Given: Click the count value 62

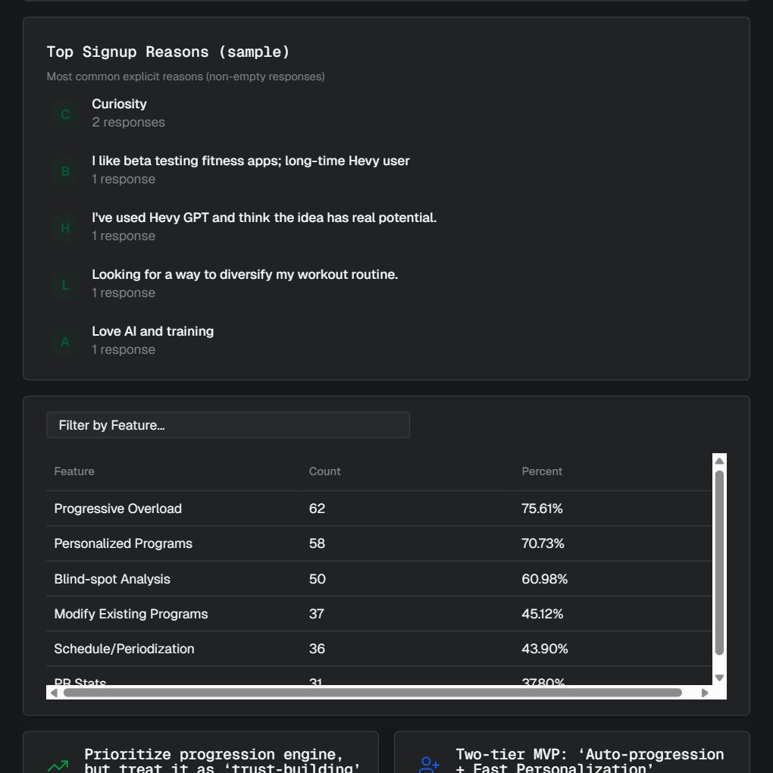Looking at the screenshot, I should pyautogui.click(x=317, y=509).
